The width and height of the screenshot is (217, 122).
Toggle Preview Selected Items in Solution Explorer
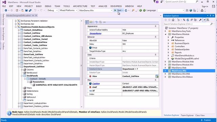click(x=204, y=20)
